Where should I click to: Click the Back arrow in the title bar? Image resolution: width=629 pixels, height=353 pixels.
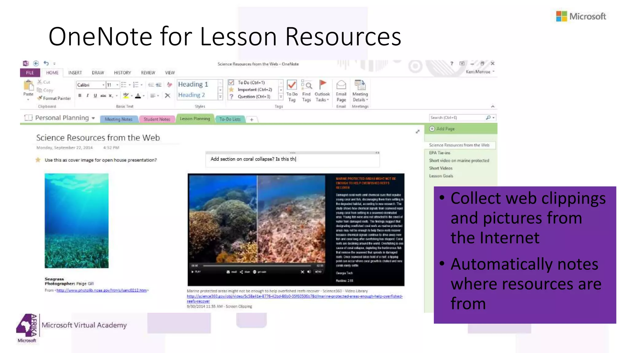(x=36, y=63)
